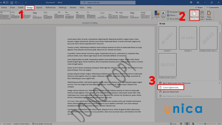Click the Microsoft premium diamond icon
222x125 pixels.
[191, 2]
